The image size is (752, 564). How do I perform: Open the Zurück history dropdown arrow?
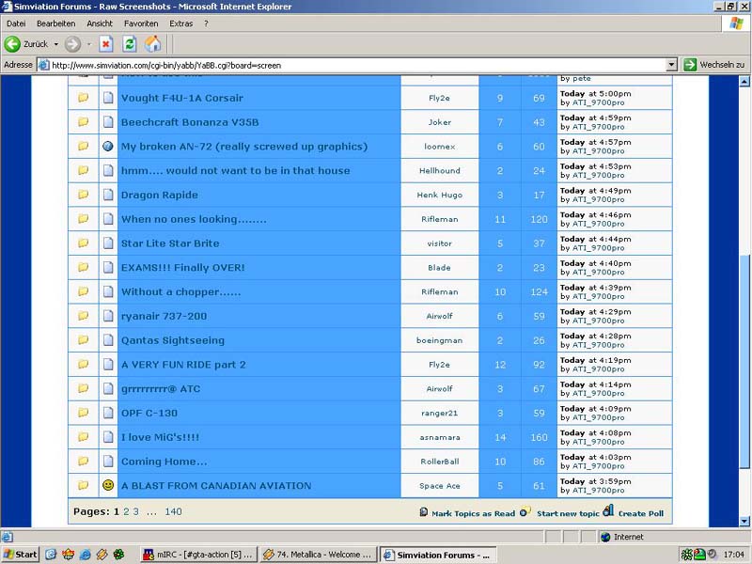(55, 44)
